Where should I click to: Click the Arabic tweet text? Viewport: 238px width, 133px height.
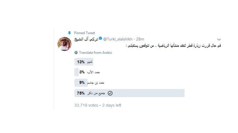[x=173, y=46]
